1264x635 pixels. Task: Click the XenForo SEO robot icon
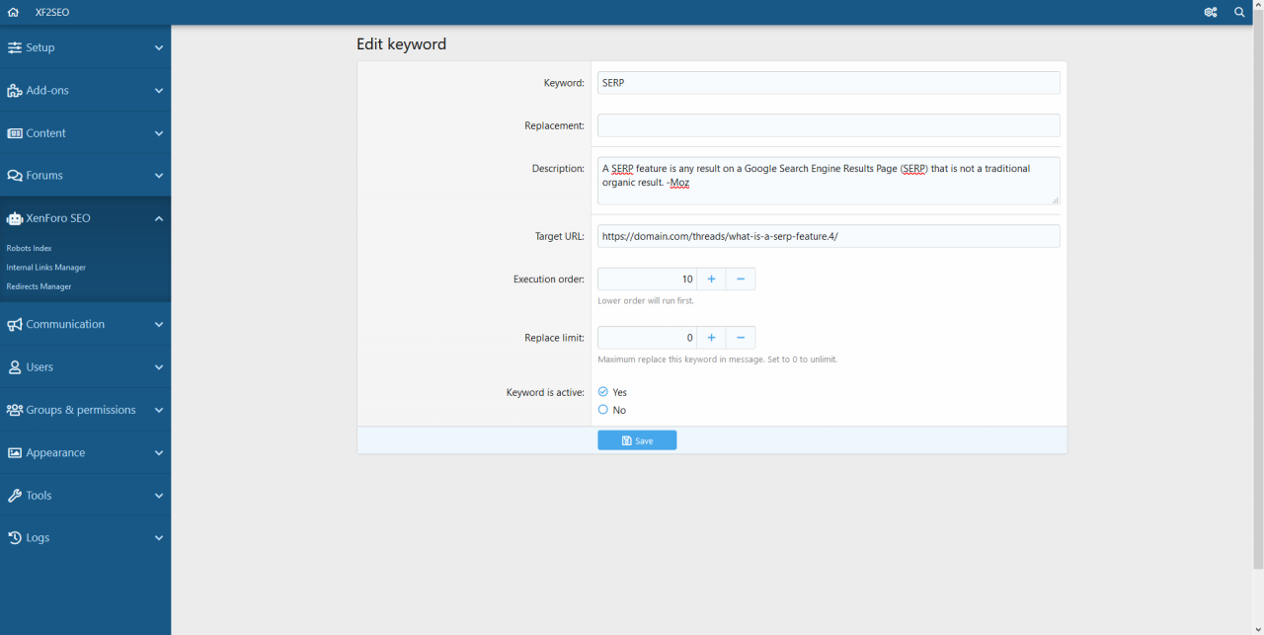click(14, 218)
